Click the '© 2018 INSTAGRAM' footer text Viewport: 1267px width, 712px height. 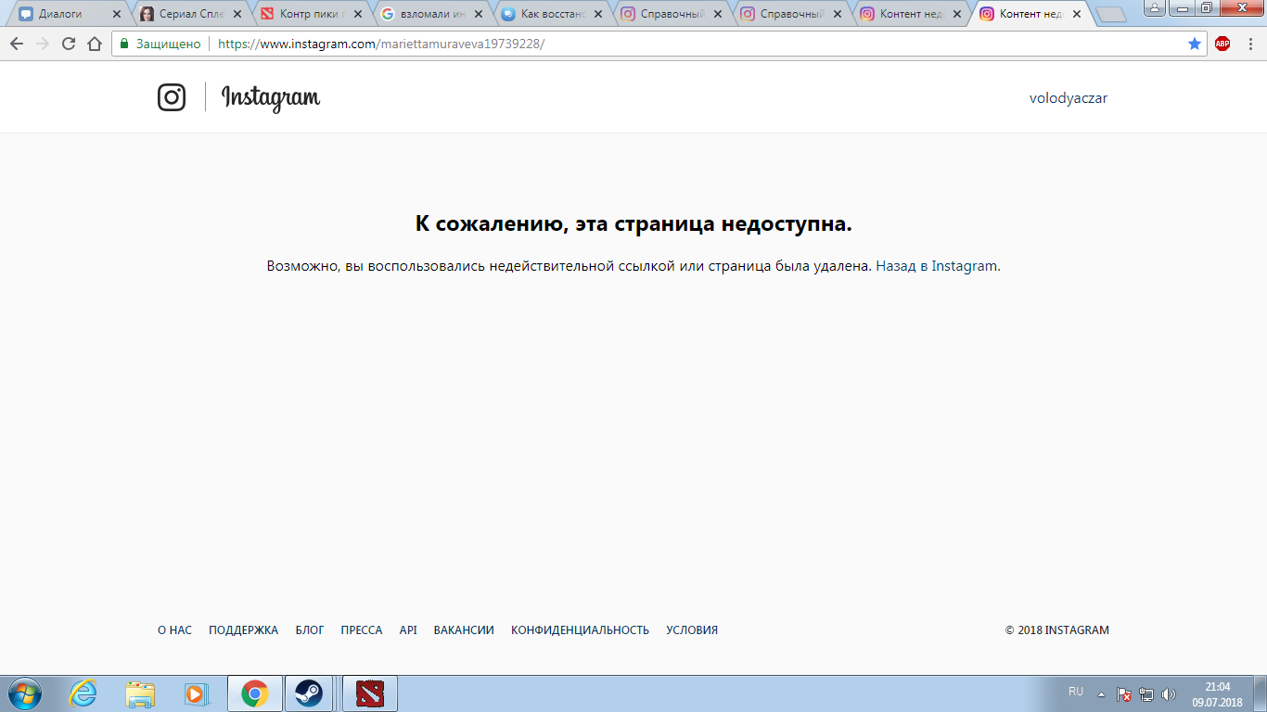point(1057,630)
